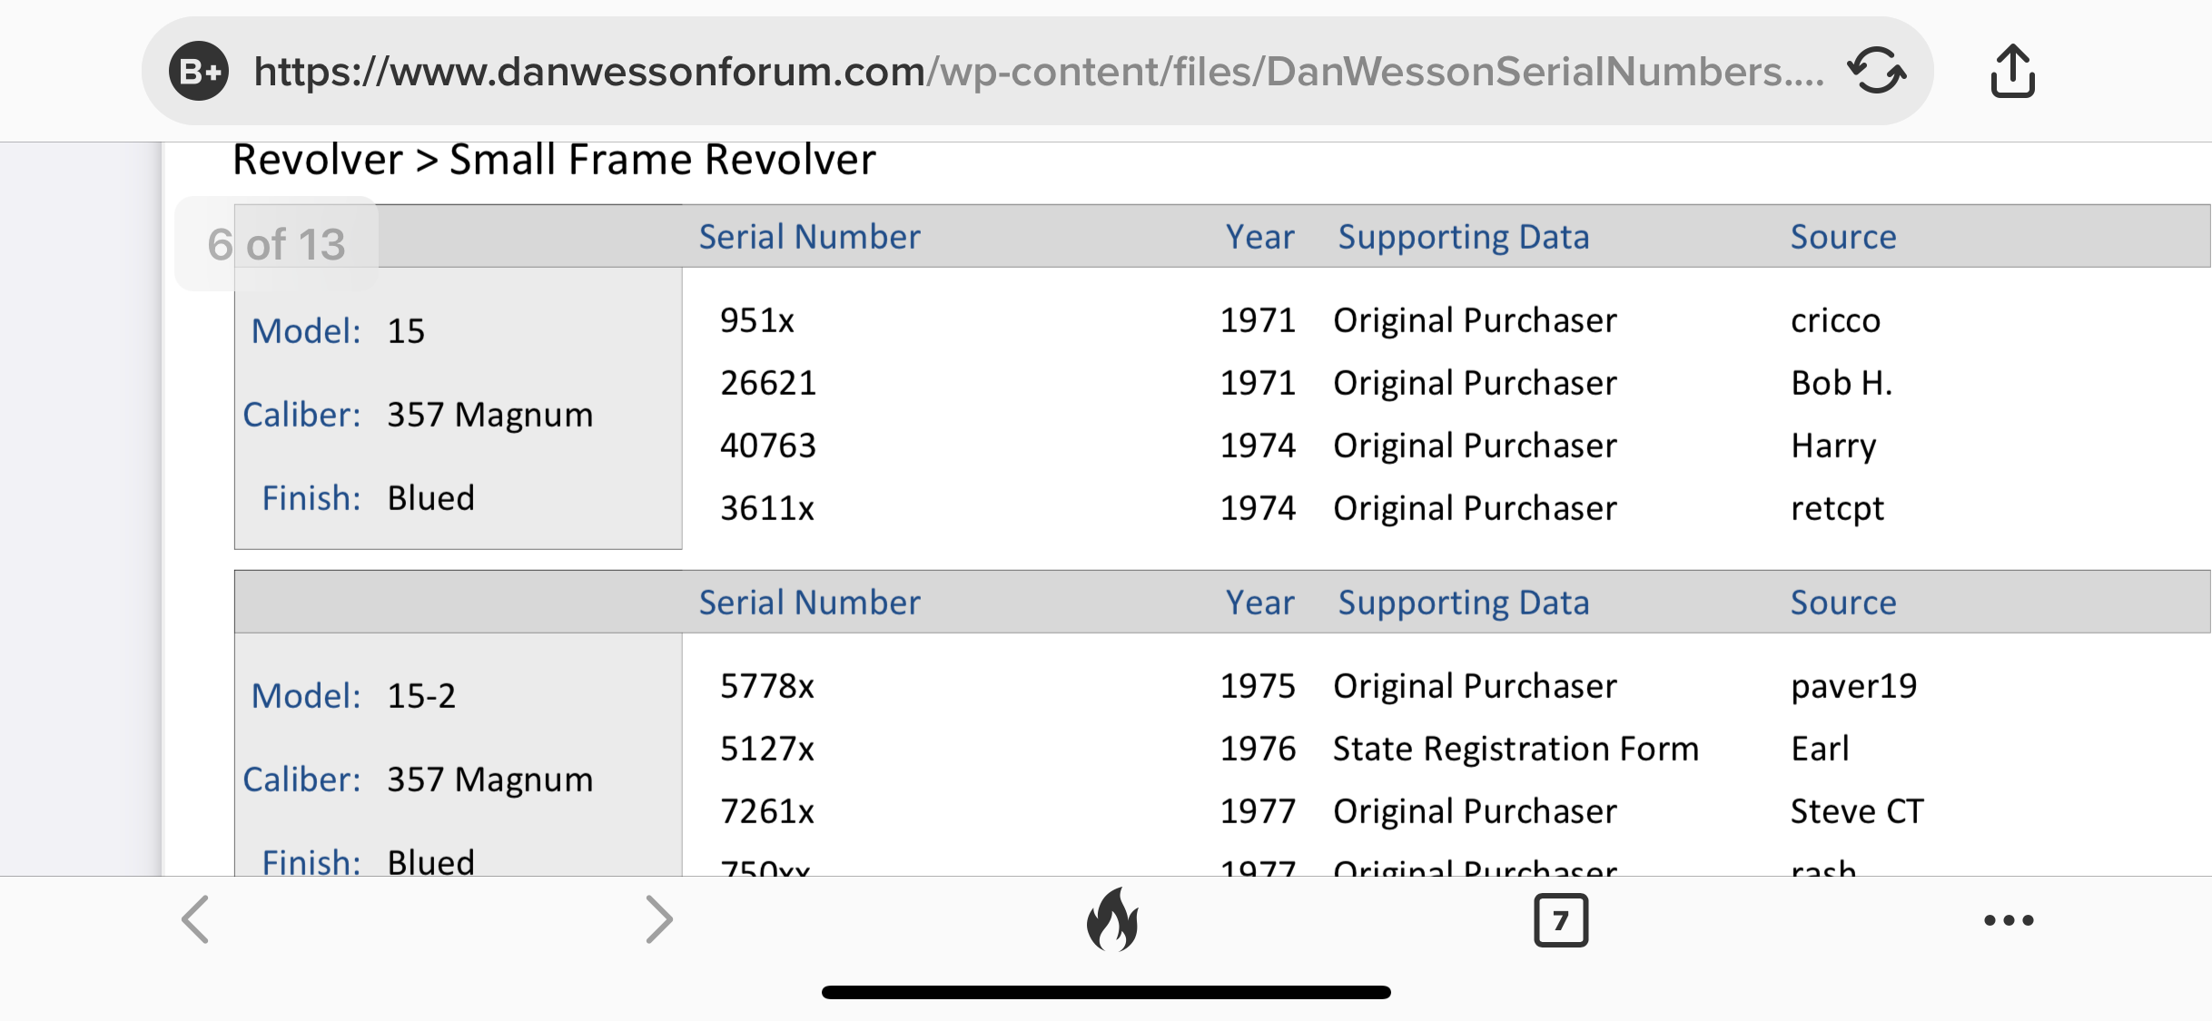Tap the danwessonforum.com URL address field

pyautogui.click(x=1035, y=71)
